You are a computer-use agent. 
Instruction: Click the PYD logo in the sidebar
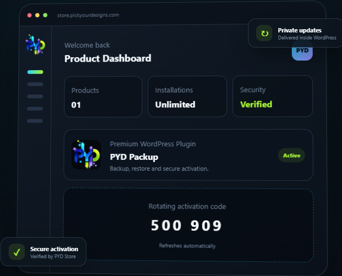35,44
